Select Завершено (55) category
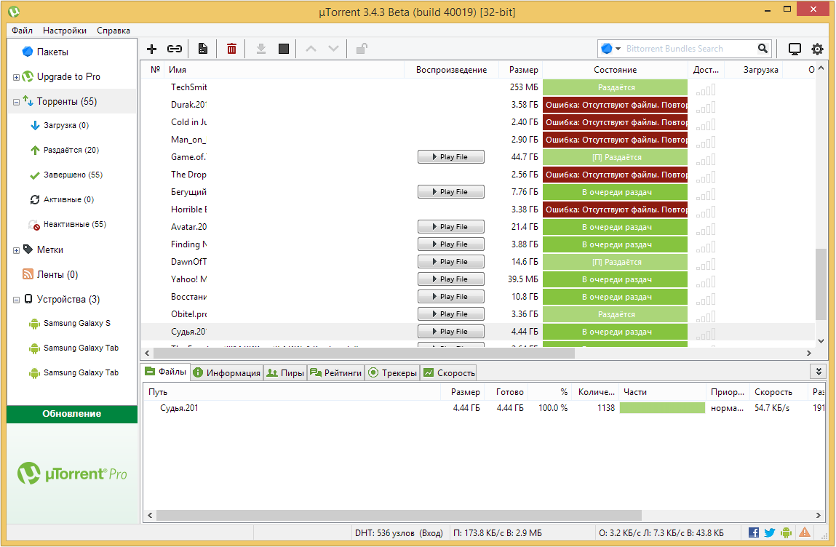The width and height of the screenshot is (836, 547). (x=73, y=175)
